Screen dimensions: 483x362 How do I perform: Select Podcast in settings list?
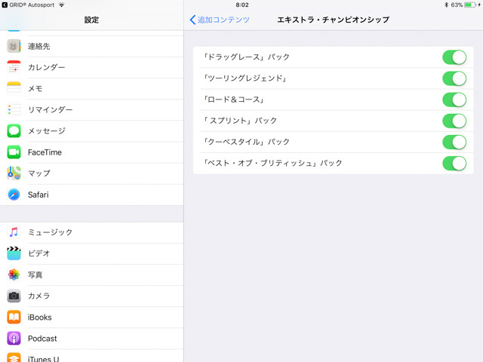tap(92, 339)
